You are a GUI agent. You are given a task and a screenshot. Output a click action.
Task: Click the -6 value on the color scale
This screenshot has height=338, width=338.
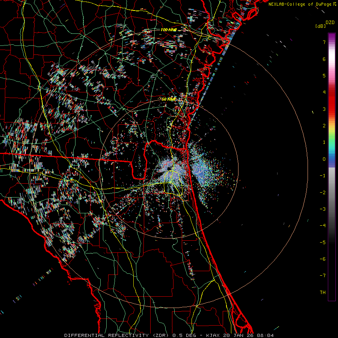(x=323, y=259)
